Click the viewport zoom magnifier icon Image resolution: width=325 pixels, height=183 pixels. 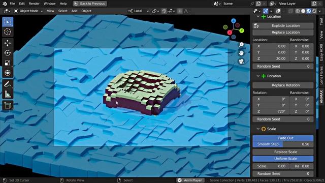click(241, 44)
